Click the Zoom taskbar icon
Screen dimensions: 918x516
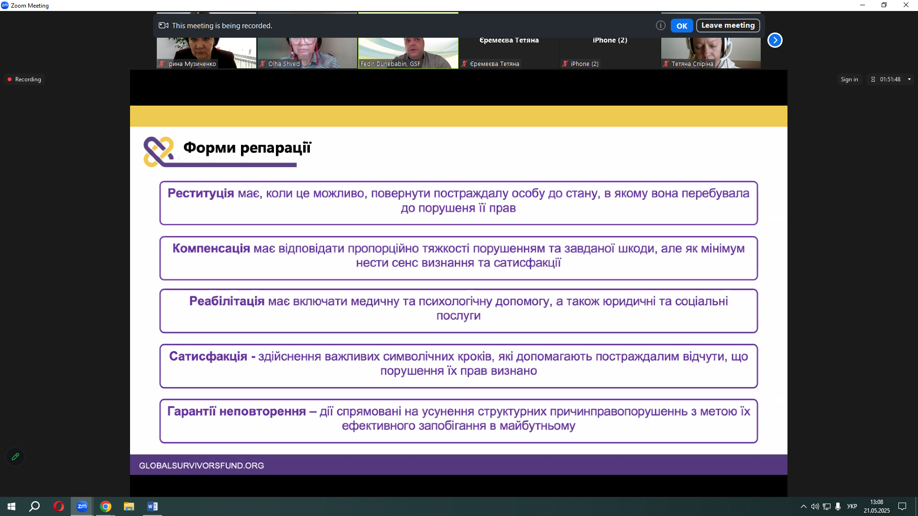click(x=82, y=506)
